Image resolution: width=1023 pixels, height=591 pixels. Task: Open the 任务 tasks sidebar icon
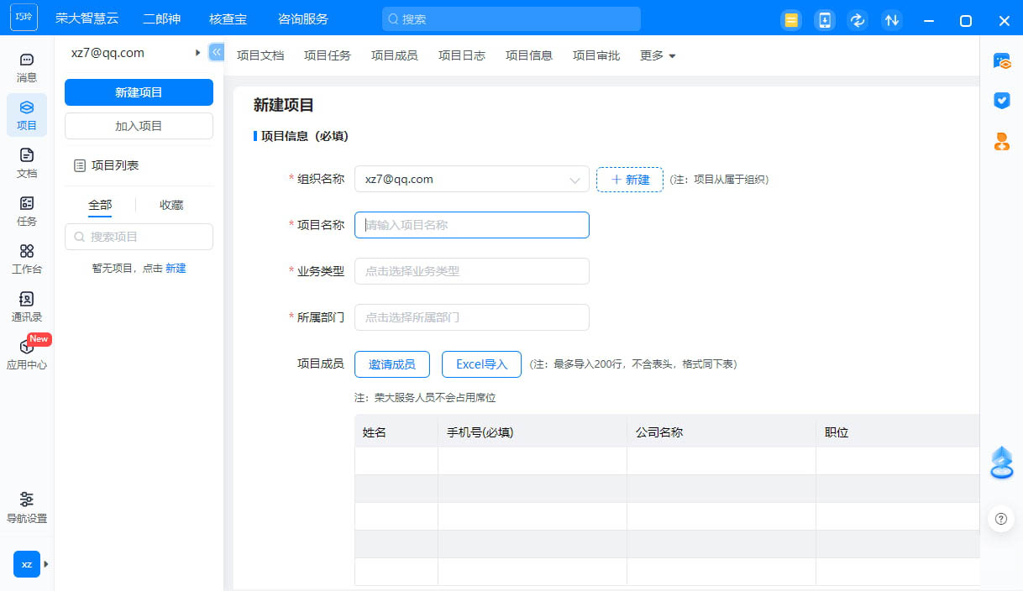click(27, 211)
